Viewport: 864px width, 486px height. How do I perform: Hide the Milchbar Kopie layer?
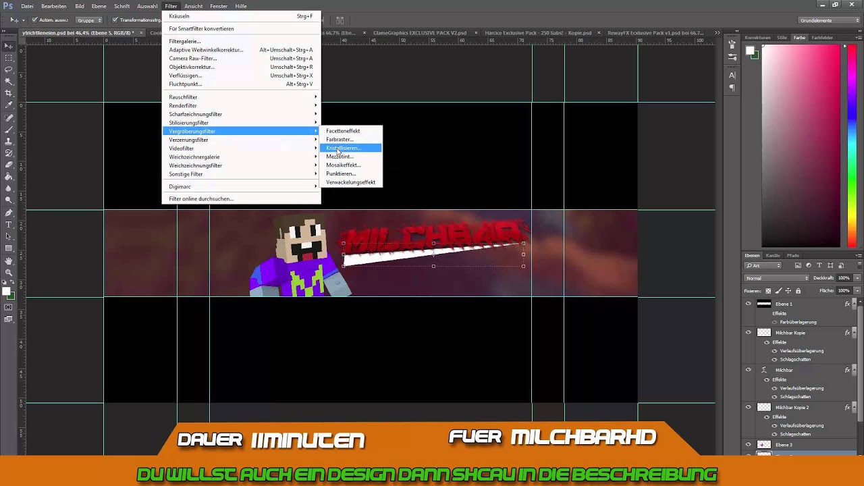point(748,333)
